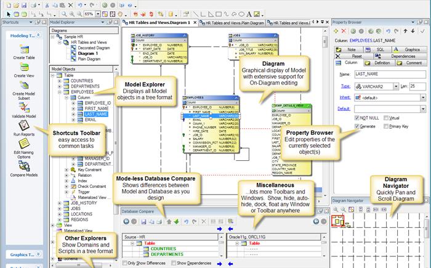Click the Inherit link label
The width and height of the screenshot is (431, 268).
point(345,97)
